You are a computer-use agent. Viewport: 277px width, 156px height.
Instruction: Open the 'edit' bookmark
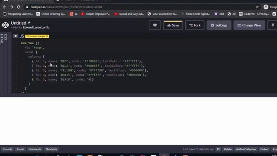(x=219, y=14)
